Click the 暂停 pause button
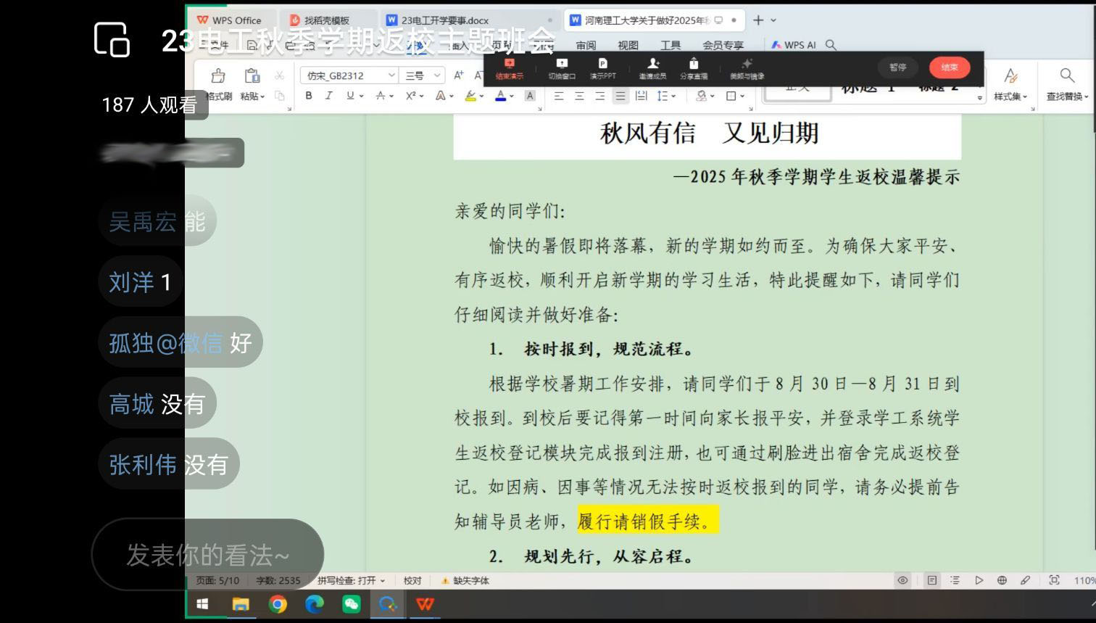The width and height of the screenshot is (1096, 623). (897, 67)
